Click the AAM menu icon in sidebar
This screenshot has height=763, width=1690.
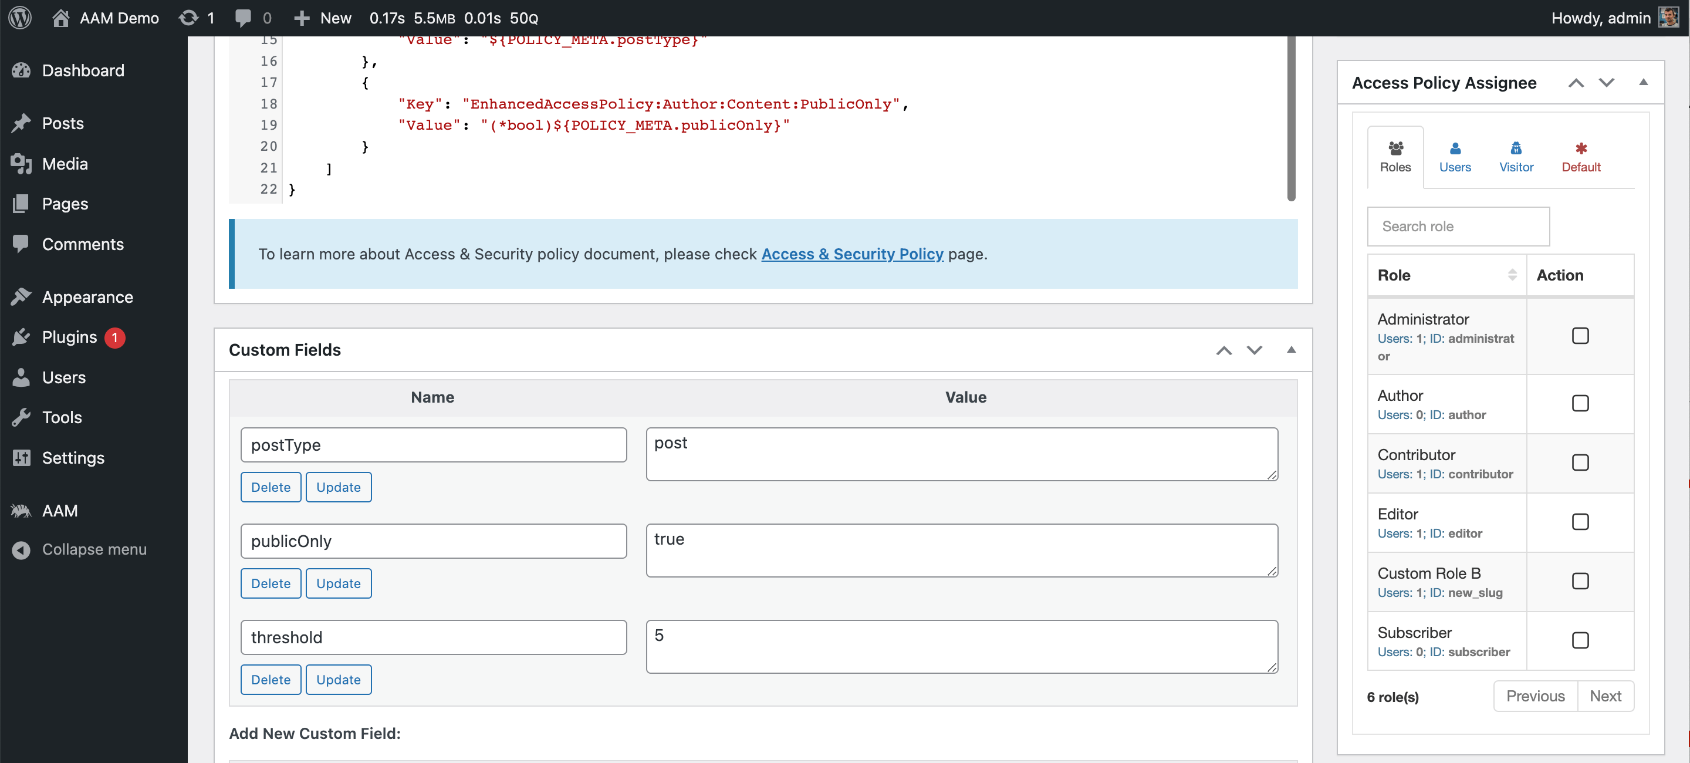coord(22,510)
